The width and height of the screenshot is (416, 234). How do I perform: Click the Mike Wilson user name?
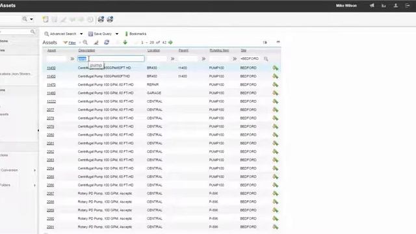coord(346,6)
